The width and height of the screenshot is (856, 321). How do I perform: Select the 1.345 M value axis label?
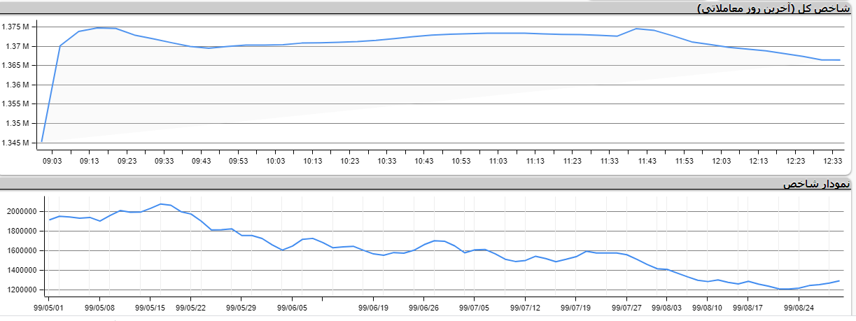click(15, 143)
